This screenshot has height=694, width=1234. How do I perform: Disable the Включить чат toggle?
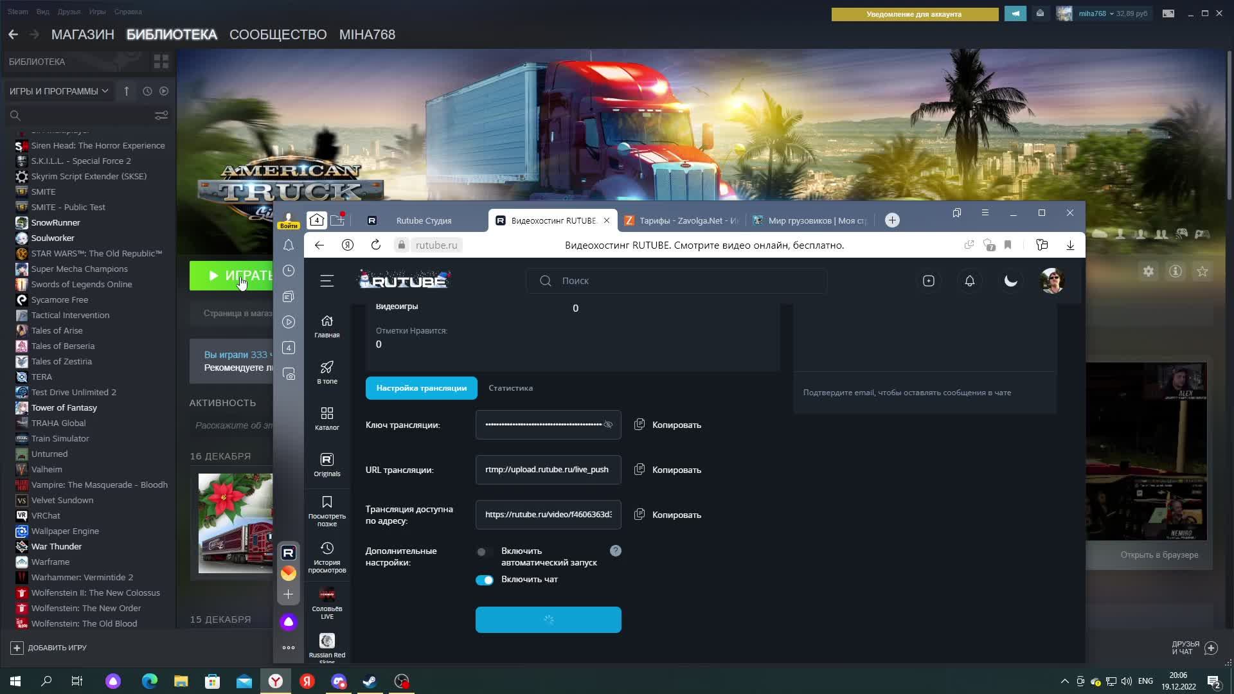click(484, 580)
